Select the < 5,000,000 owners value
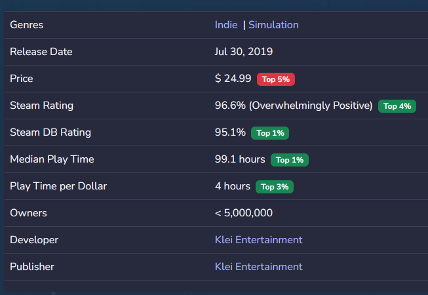 coord(243,213)
